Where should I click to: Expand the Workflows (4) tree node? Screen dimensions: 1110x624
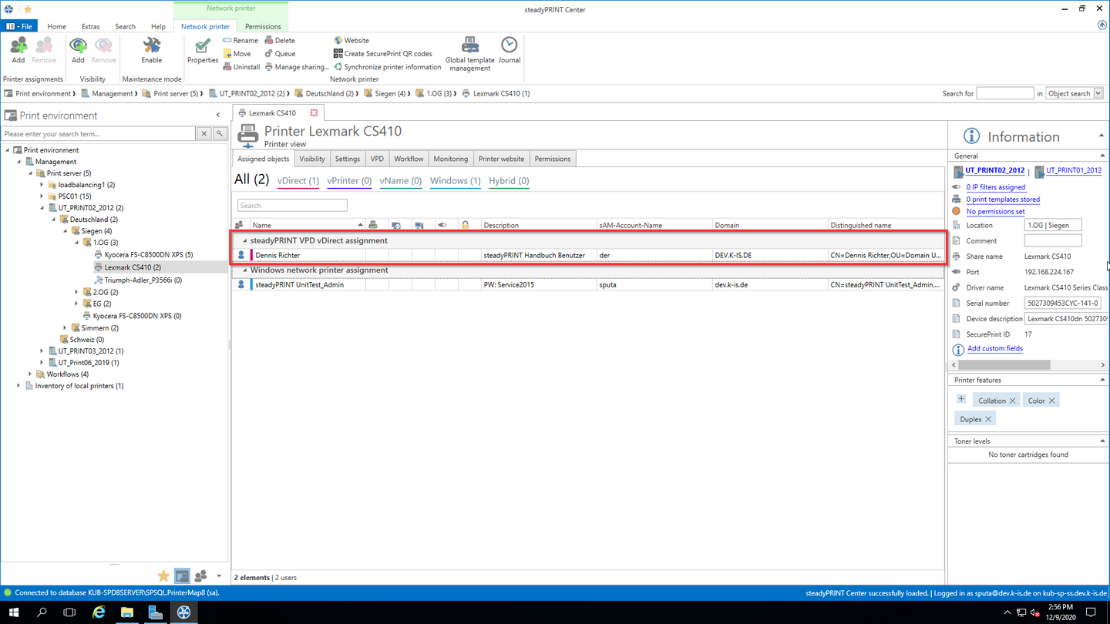pyautogui.click(x=31, y=374)
